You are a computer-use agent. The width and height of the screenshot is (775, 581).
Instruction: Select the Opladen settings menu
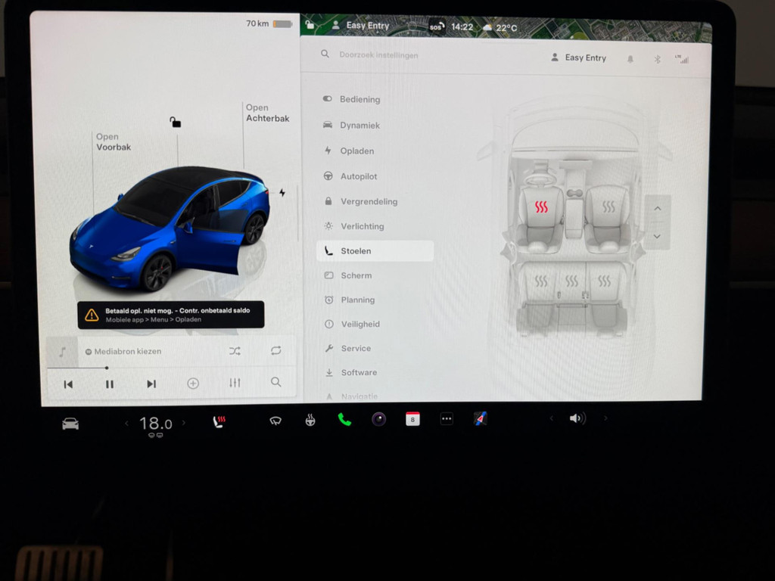pos(356,151)
